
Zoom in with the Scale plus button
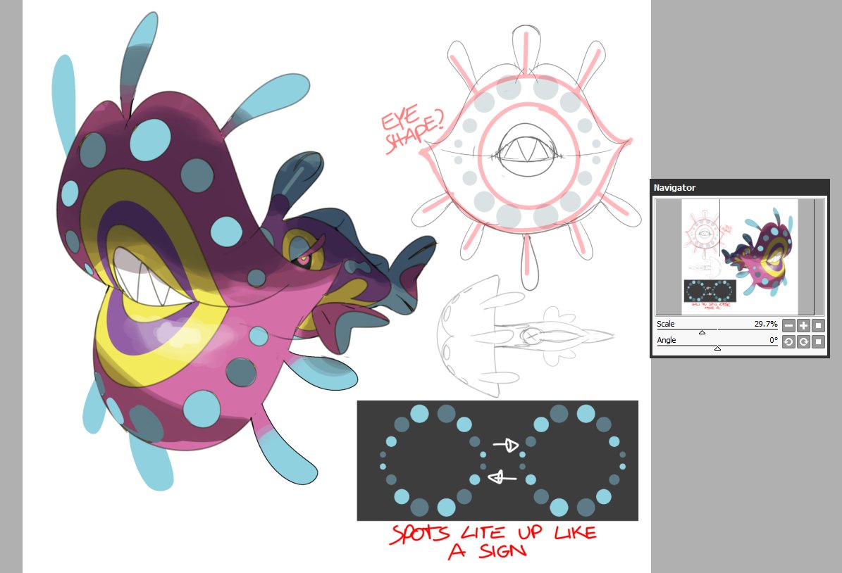(x=803, y=326)
